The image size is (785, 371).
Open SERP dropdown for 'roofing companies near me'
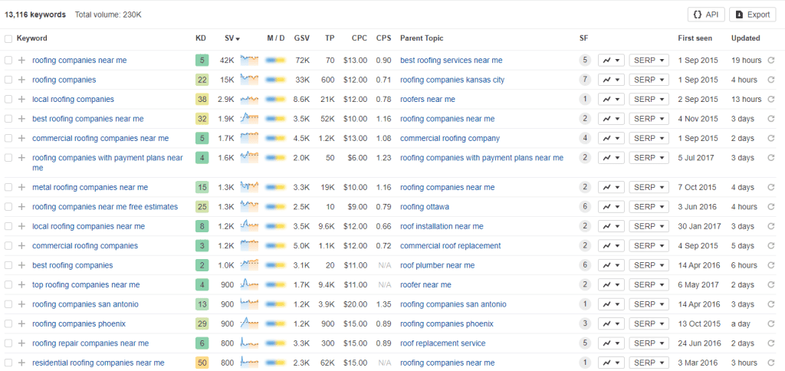click(649, 60)
